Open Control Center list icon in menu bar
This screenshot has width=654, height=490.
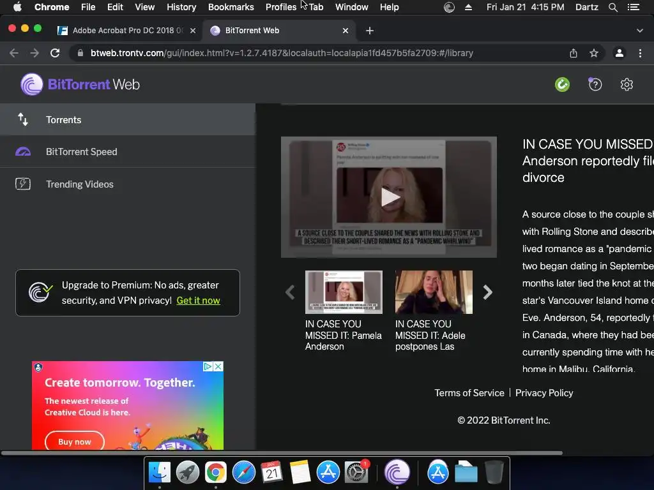(634, 7)
